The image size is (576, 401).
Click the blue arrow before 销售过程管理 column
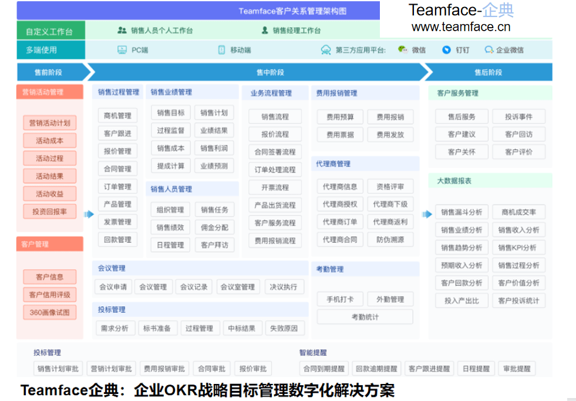(x=89, y=214)
